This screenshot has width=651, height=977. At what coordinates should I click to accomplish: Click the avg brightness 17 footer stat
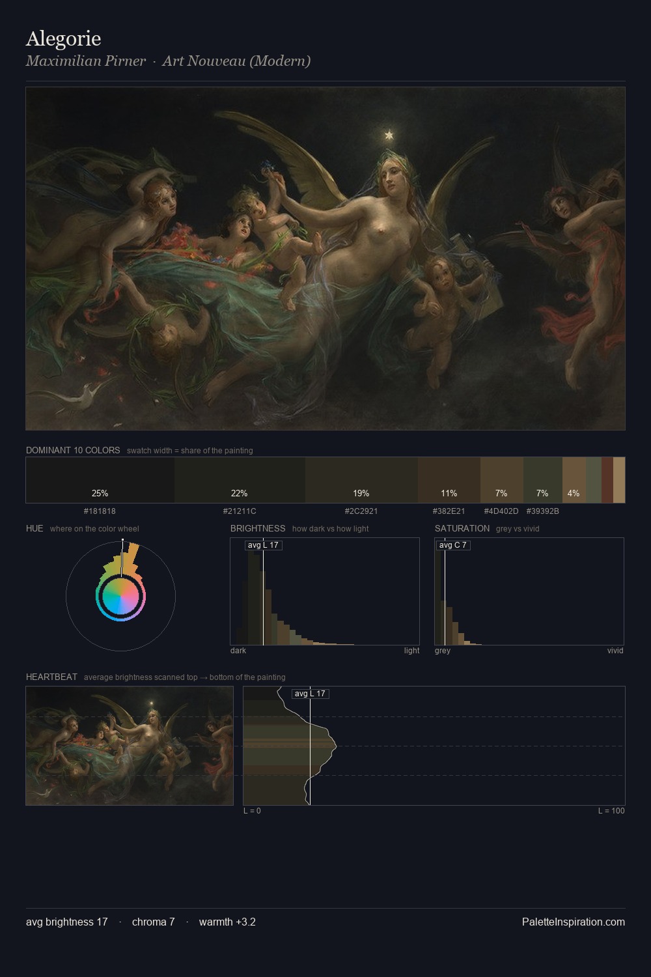(67, 922)
